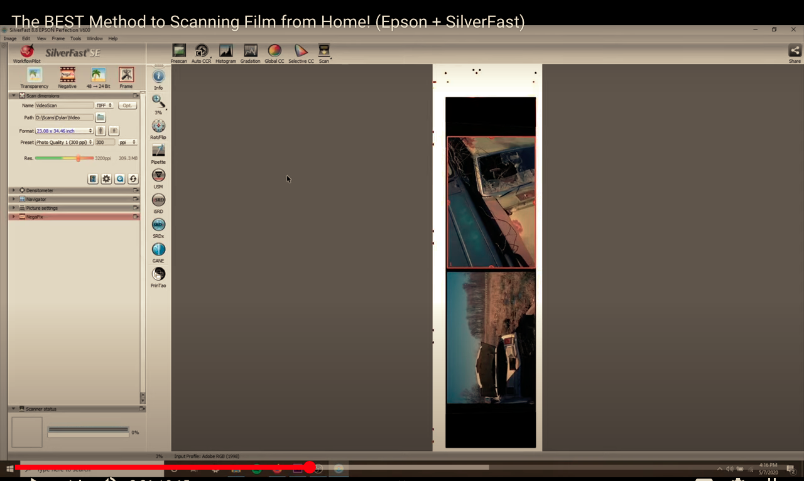Viewport: 804px width, 481px height.
Task: Click the Path field with D:\Scans\Dylan\Video
Action: 64,117
